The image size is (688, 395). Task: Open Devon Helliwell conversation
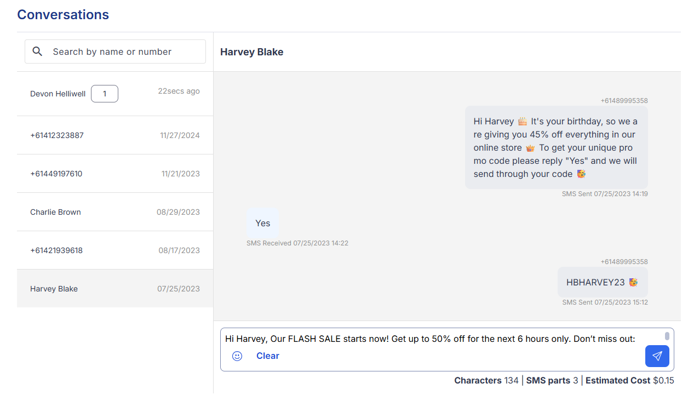(58, 94)
